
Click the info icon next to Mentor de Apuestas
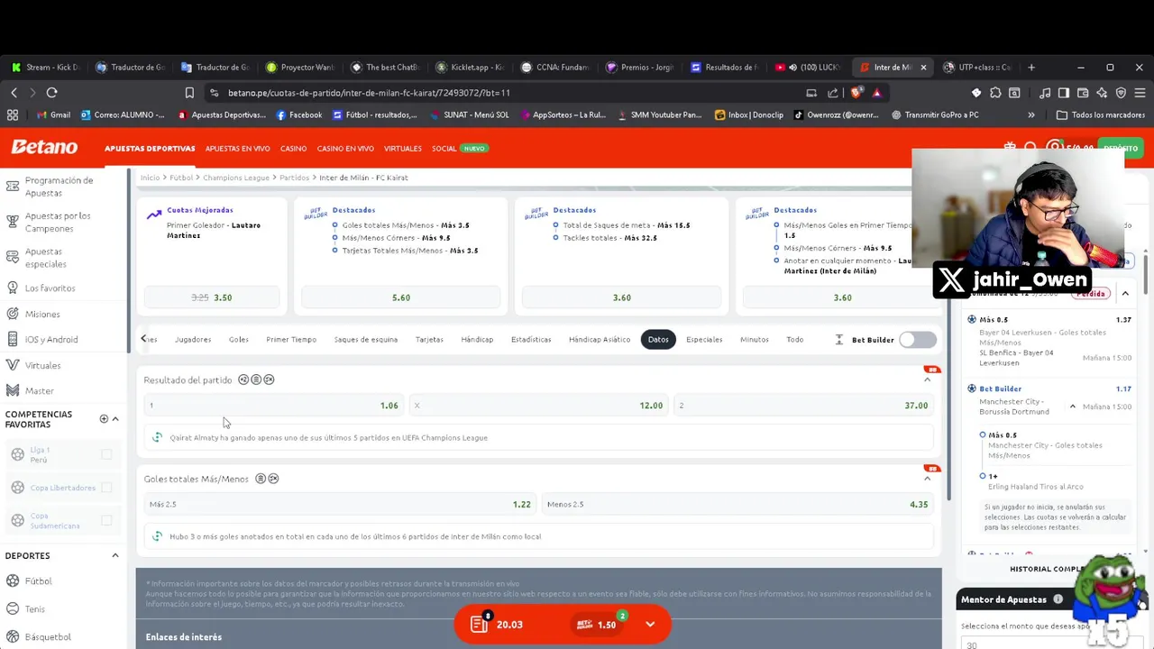[x=1058, y=599]
